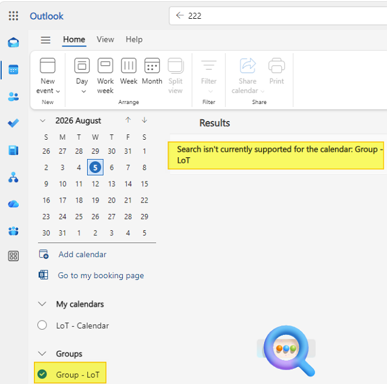Open To Do checkmark app

[x=13, y=123]
